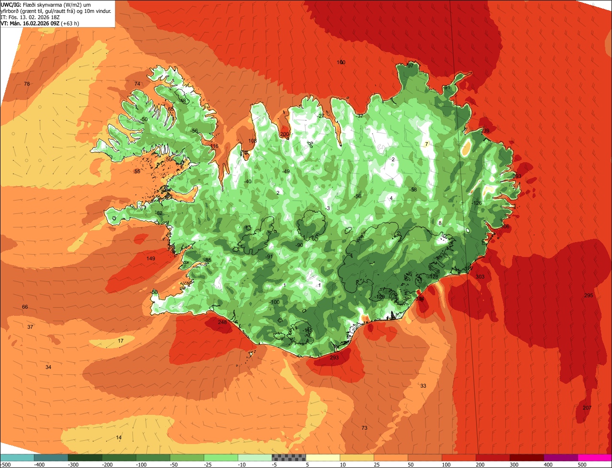
Task: Click the map value 55 in the western bay
Action: pyautogui.click(x=137, y=171)
